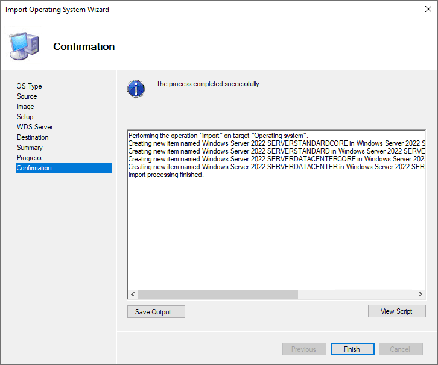Jump to the Destination step
Image resolution: width=438 pixels, height=365 pixels.
(33, 137)
